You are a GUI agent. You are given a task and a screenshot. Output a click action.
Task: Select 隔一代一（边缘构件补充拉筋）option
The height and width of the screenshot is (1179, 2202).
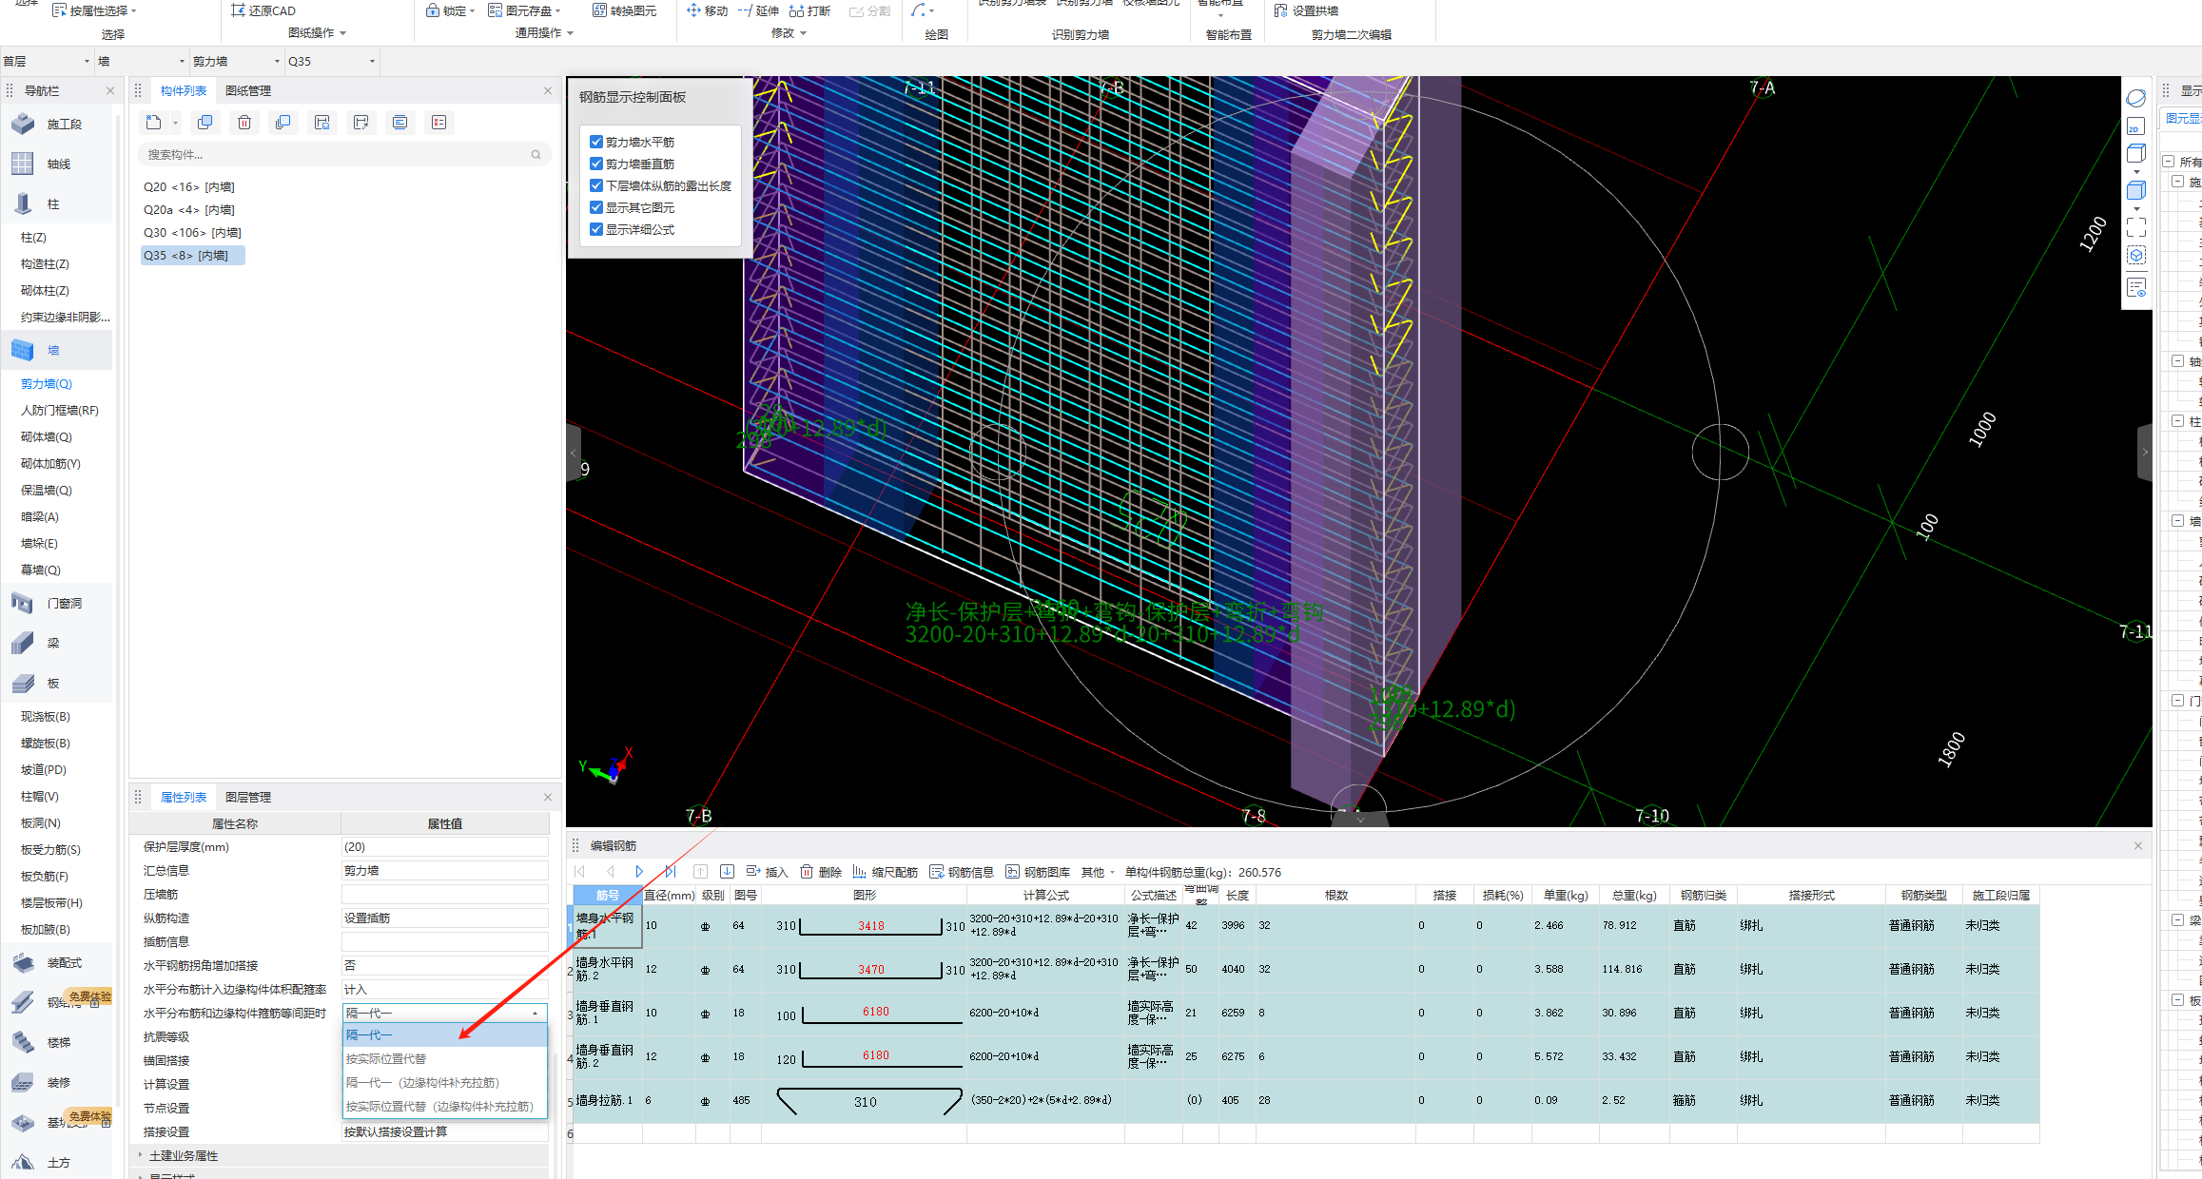pos(444,1082)
